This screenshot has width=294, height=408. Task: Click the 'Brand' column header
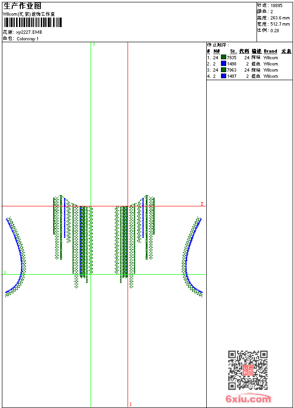click(x=270, y=51)
